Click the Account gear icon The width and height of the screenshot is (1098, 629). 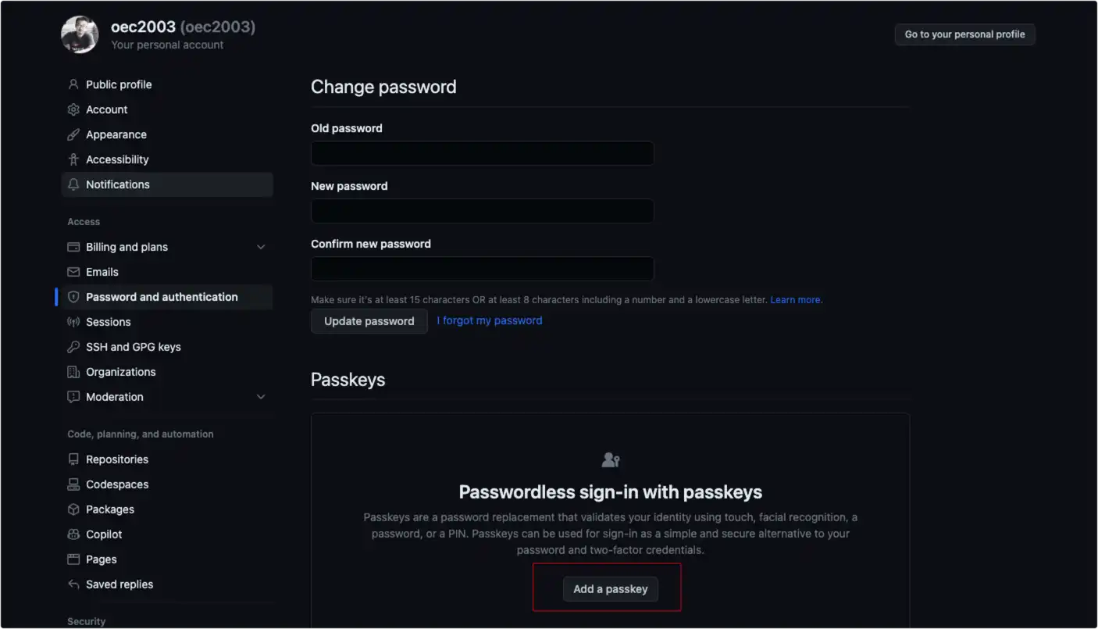[x=73, y=109]
